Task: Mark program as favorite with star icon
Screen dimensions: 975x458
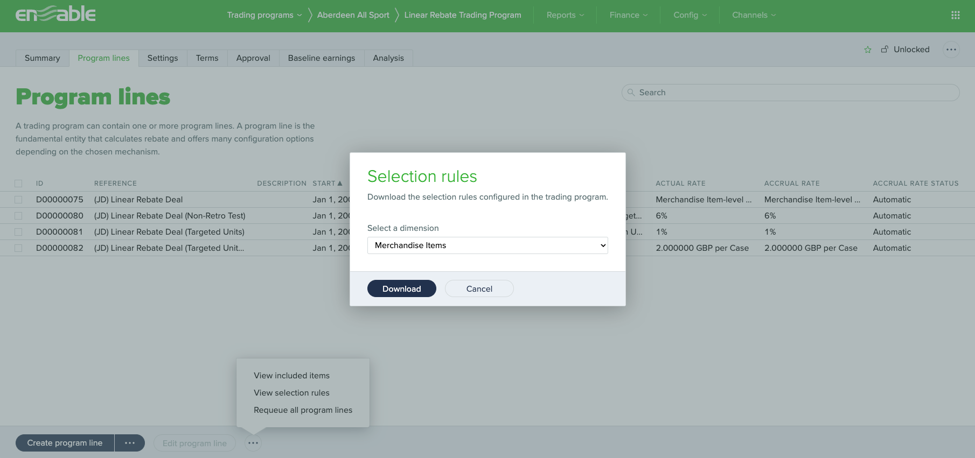Action: tap(868, 50)
